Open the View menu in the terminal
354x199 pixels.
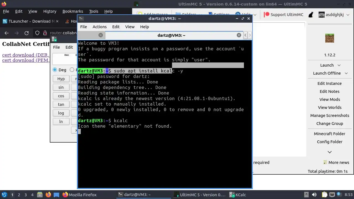[x=130, y=27]
